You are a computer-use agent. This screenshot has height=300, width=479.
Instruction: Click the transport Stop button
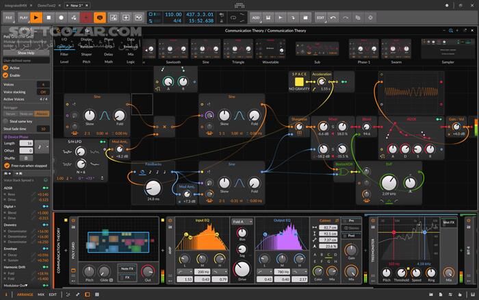tap(49, 18)
